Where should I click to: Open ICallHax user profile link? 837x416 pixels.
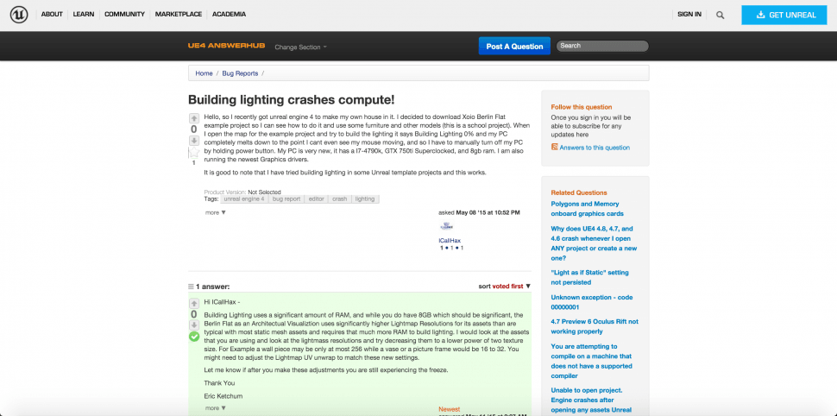pyautogui.click(x=450, y=240)
